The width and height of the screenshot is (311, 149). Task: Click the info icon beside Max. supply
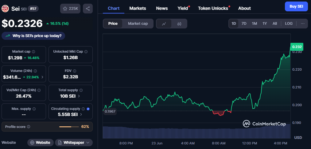click(34, 109)
